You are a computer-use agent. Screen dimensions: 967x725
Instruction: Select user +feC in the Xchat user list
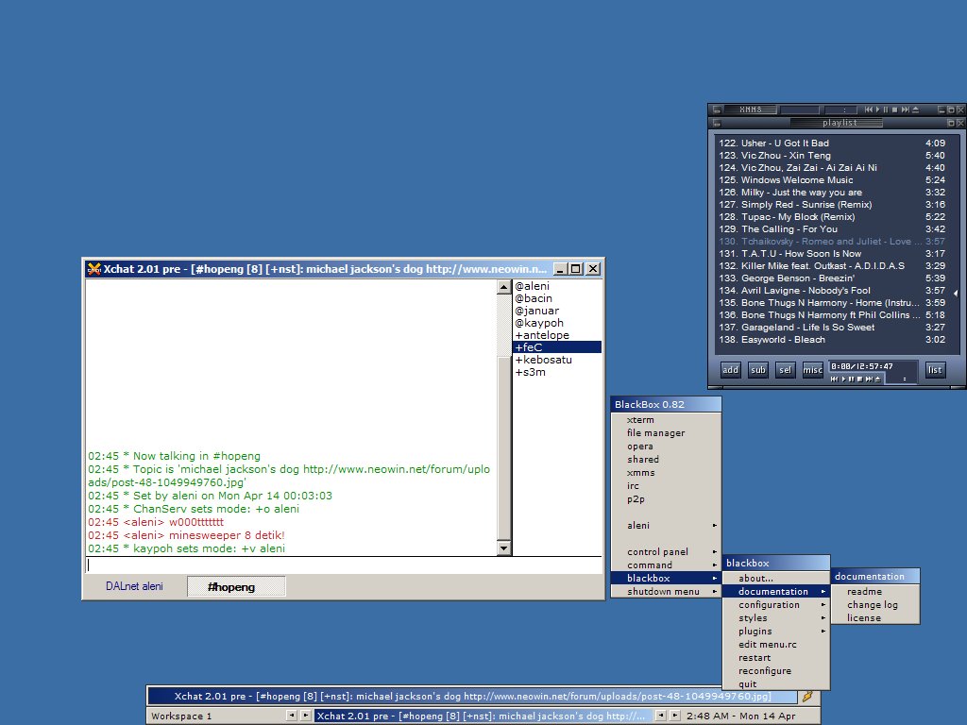(x=557, y=347)
